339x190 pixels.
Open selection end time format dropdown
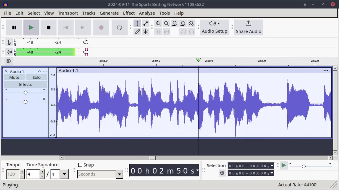272,173
